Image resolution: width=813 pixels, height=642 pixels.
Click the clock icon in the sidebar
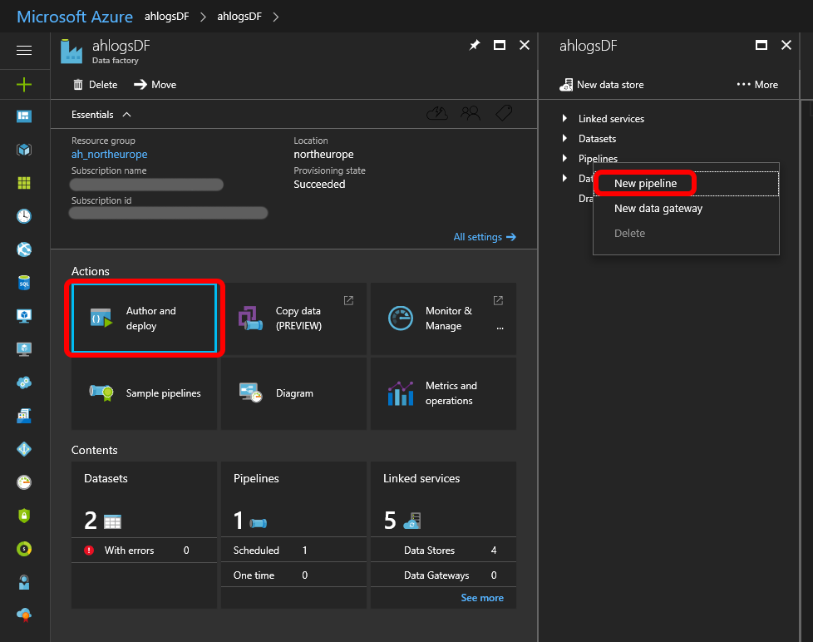tap(24, 216)
